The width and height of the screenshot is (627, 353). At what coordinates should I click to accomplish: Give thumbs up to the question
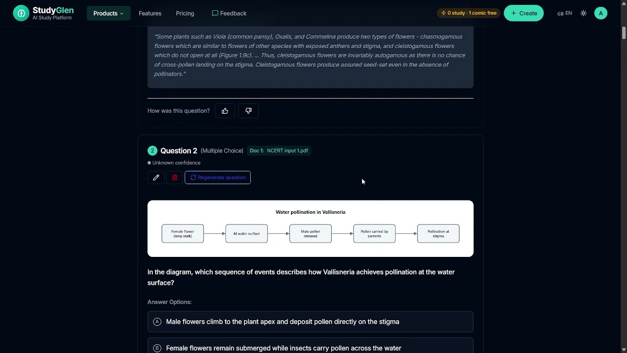225,111
